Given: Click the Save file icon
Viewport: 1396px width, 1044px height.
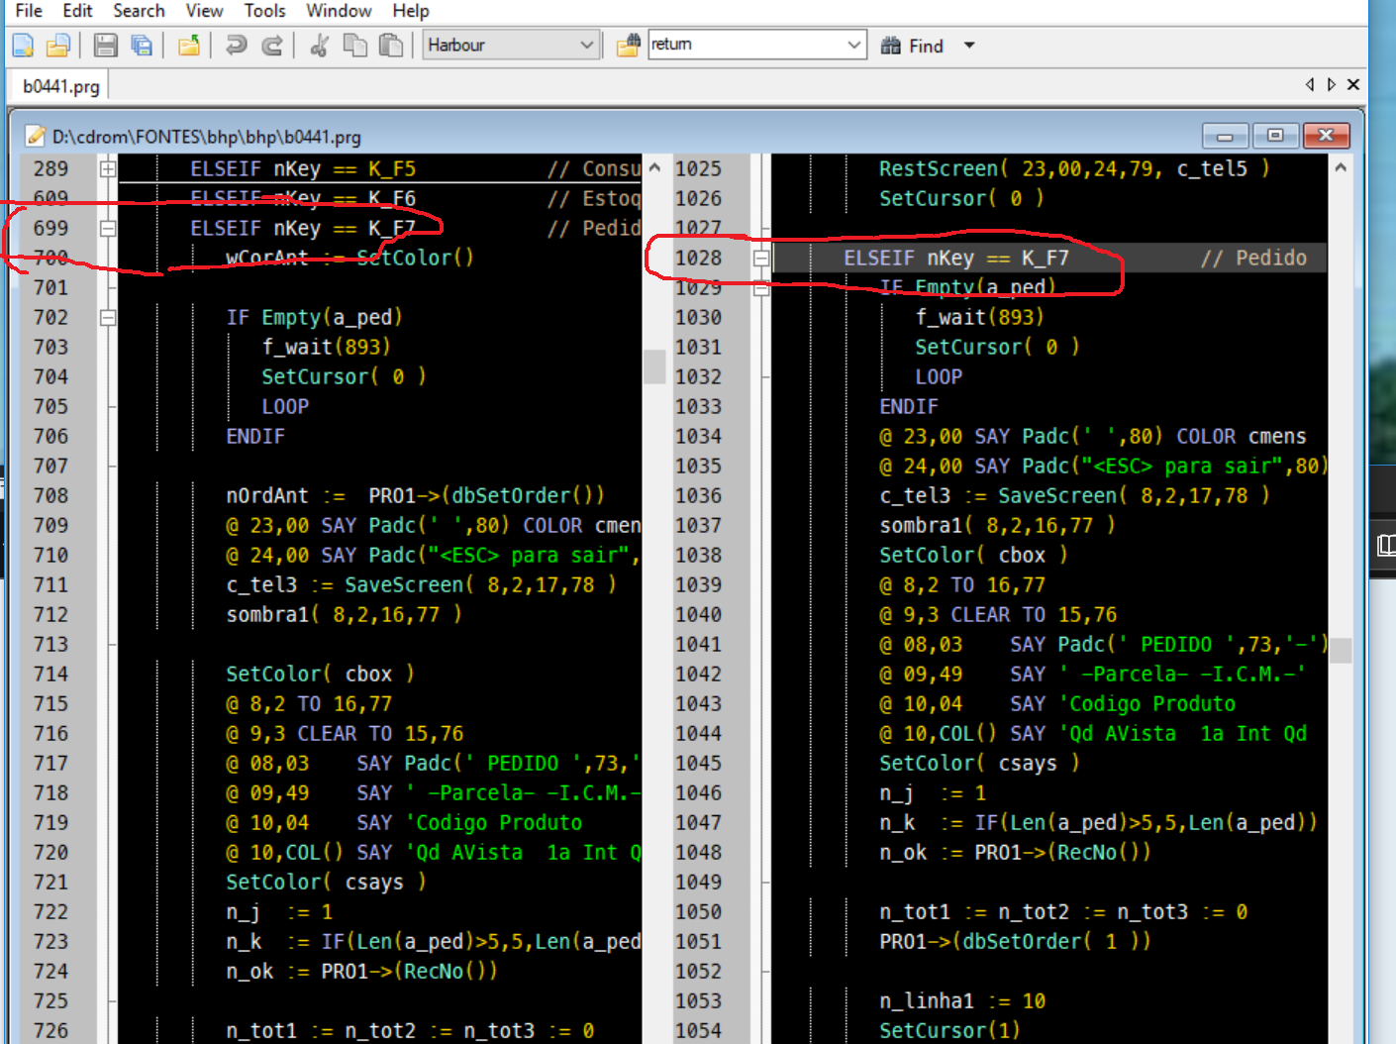Looking at the screenshot, I should pyautogui.click(x=105, y=46).
